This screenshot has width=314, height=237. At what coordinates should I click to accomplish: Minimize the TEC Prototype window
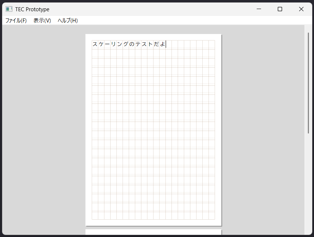(x=259, y=9)
